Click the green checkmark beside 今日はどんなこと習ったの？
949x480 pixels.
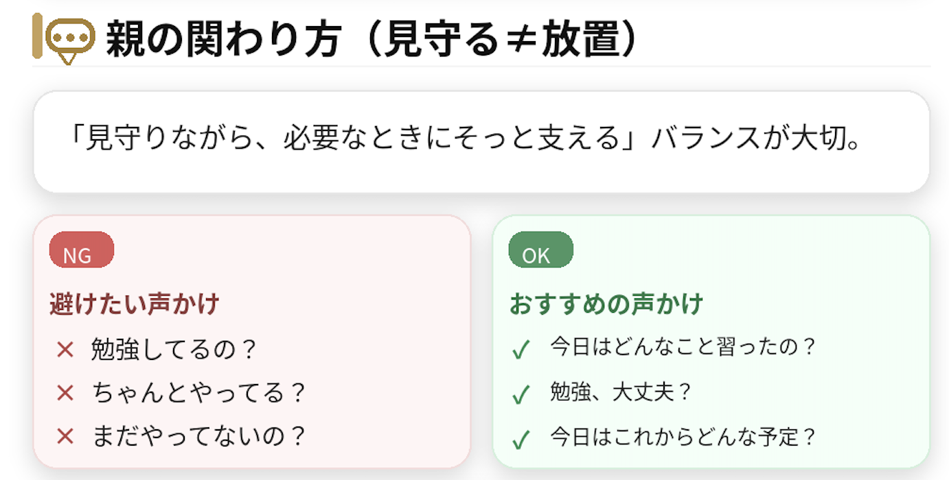[521, 350]
